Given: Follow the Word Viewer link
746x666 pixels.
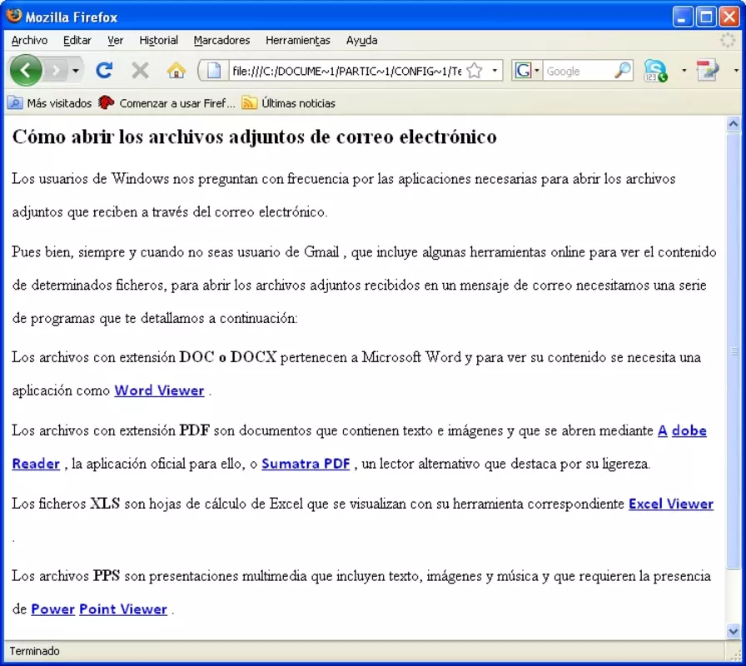Looking at the screenshot, I should coord(159,390).
